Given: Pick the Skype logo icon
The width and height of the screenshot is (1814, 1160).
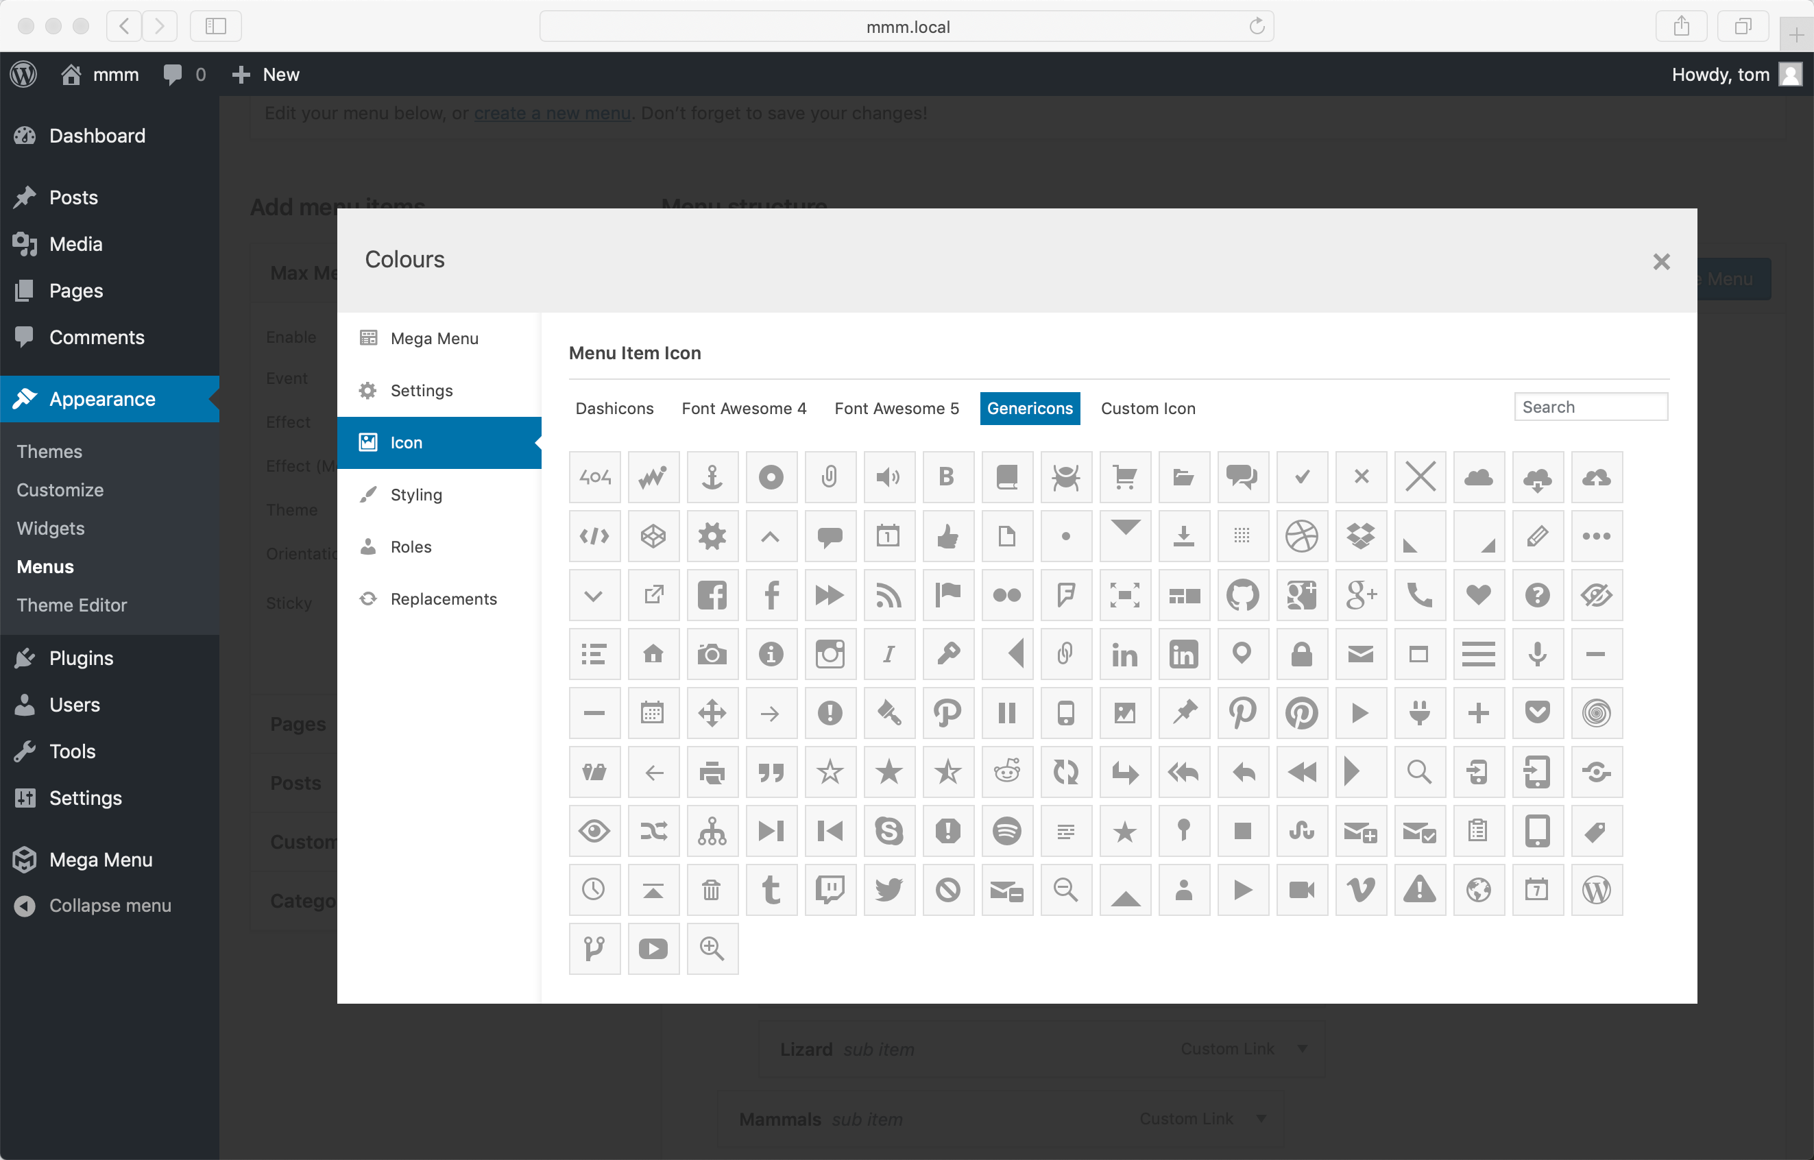Looking at the screenshot, I should [889, 831].
